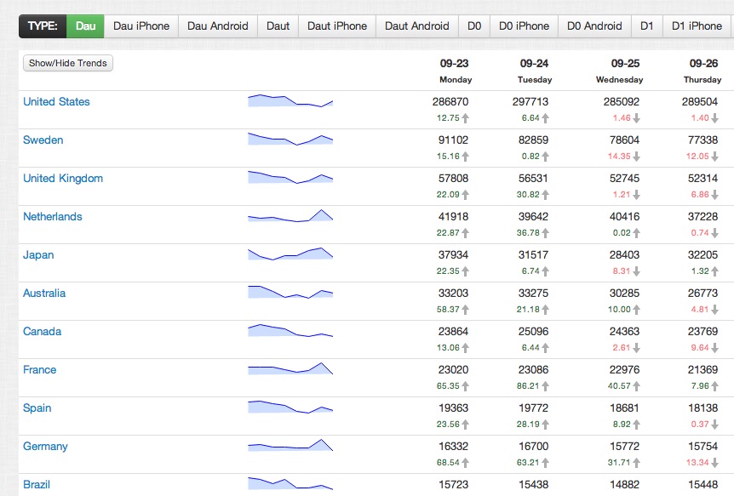Image resolution: width=734 pixels, height=496 pixels.
Task: Open the United Kingdom link
Action: (x=63, y=179)
